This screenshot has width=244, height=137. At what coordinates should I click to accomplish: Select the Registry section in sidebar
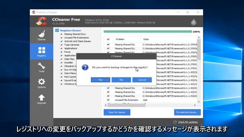click(42, 52)
